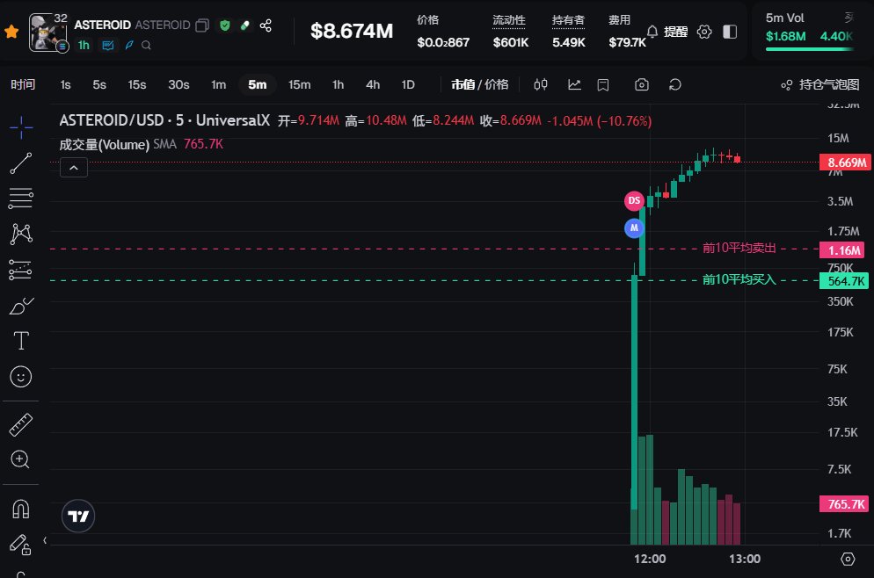The width and height of the screenshot is (874, 578).
Task: Click the 564.7K green price tag
Action: click(x=844, y=280)
